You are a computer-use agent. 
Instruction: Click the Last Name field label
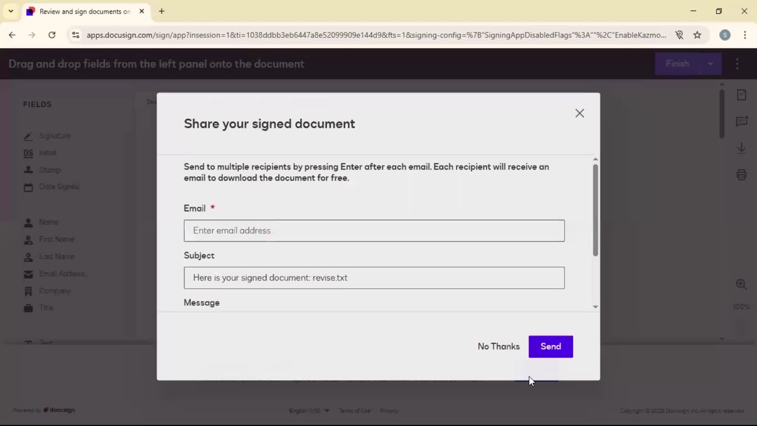point(56,257)
